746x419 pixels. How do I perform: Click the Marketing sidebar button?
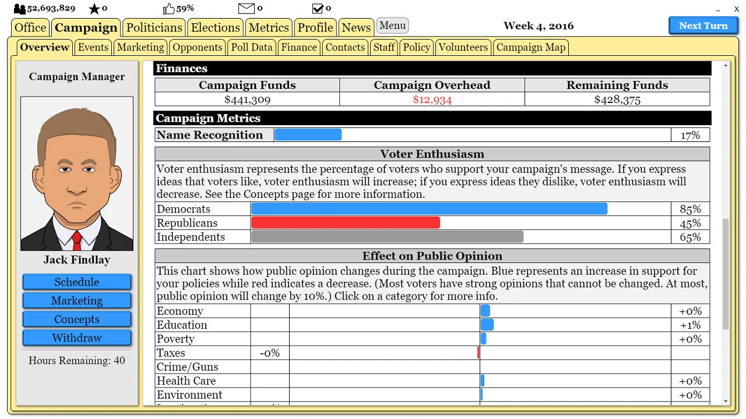tap(76, 300)
